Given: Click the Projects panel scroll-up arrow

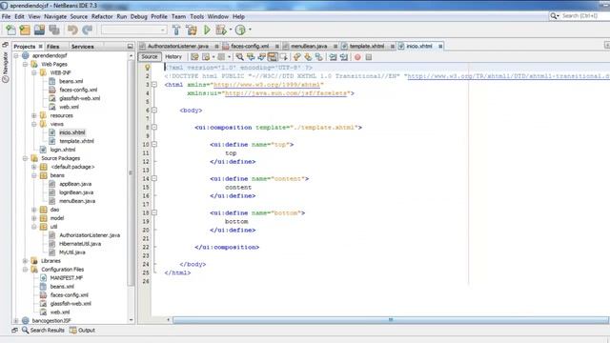Looking at the screenshot, I should [x=131, y=55].
